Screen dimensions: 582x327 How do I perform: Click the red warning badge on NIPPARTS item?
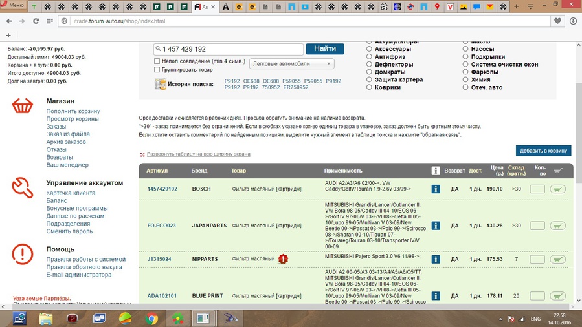tap(283, 259)
